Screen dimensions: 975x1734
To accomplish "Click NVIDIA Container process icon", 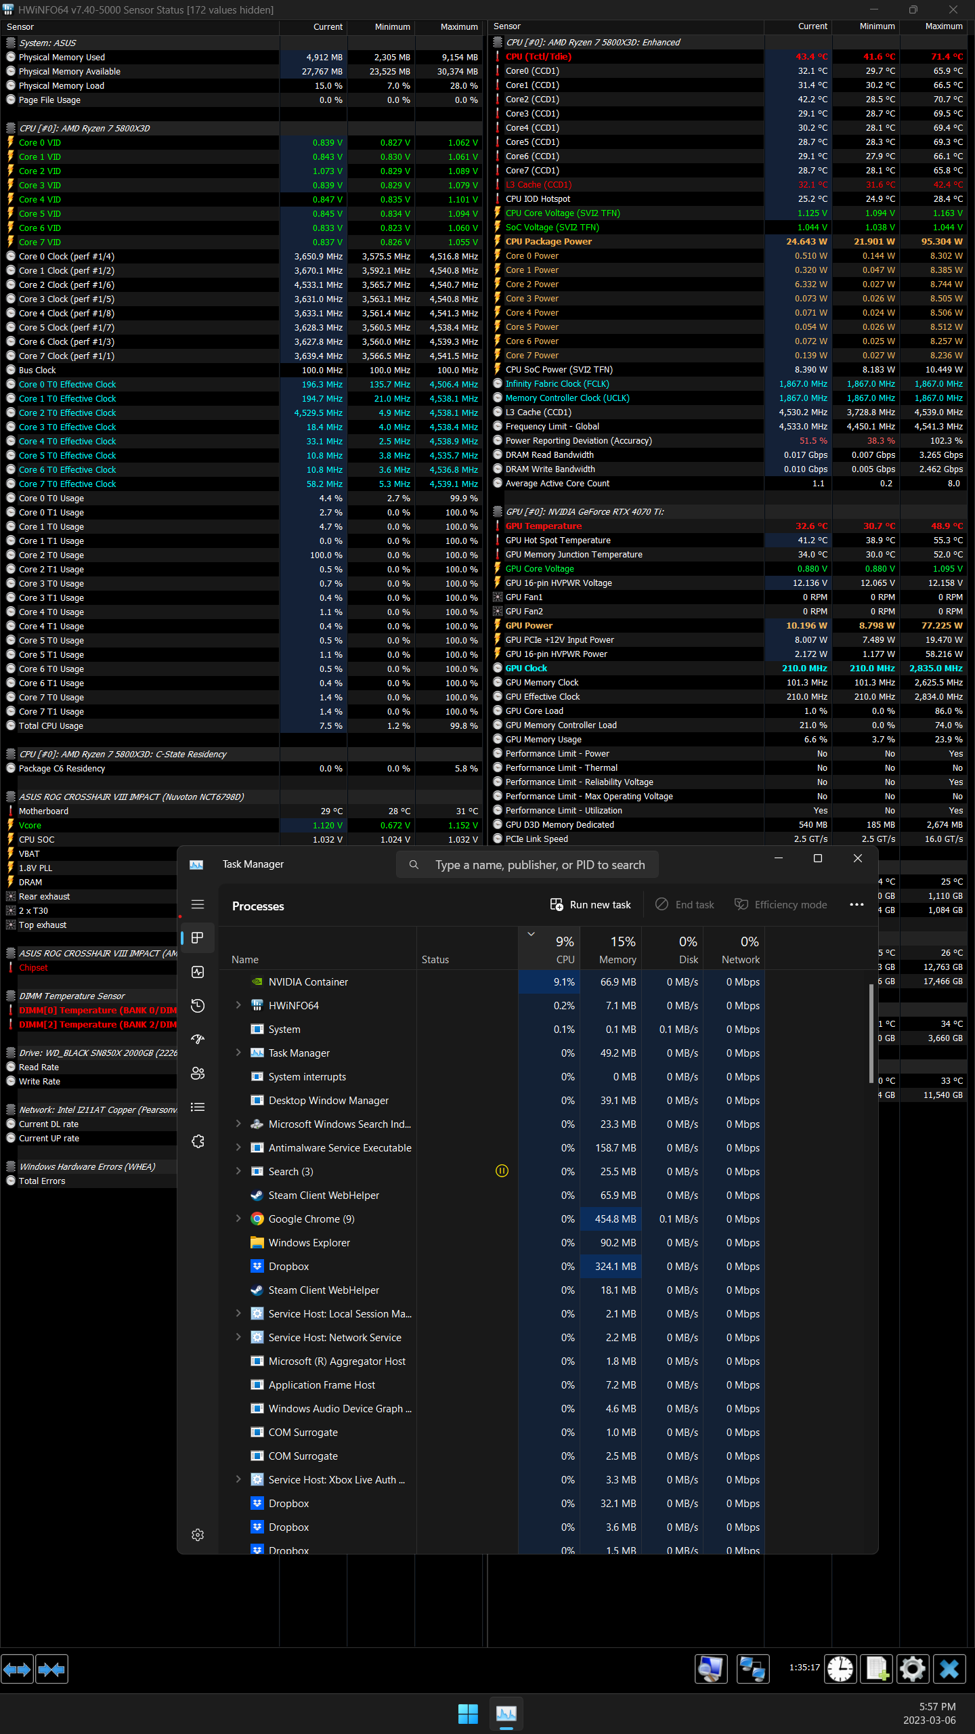I will coord(257,982).
